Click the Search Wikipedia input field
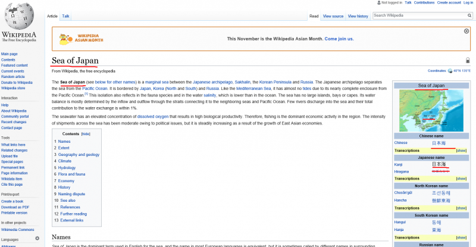The height and width of the screenshot is (247, 476). 418,15
